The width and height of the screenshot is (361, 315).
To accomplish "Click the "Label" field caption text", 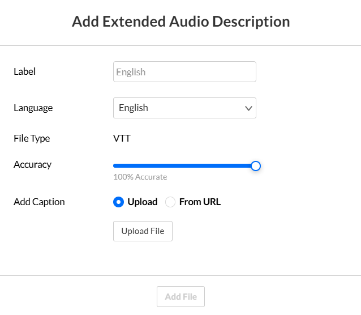I will click(x=24, y=71).
